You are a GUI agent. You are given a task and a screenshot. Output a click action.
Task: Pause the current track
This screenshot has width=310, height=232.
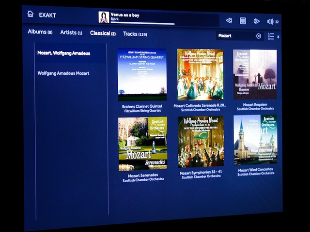click(243, 21)
